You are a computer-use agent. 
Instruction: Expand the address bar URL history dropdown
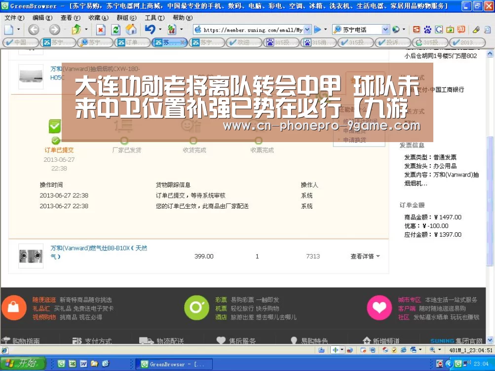pos(307,30)
